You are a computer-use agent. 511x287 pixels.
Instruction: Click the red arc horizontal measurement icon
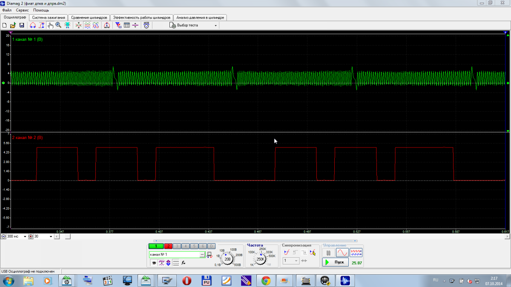click(x=33, y=26)
